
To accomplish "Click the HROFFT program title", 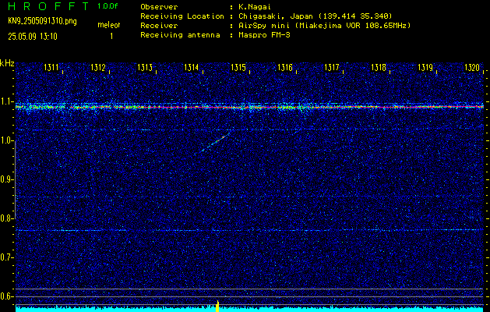I will click(x=48, y=6).
